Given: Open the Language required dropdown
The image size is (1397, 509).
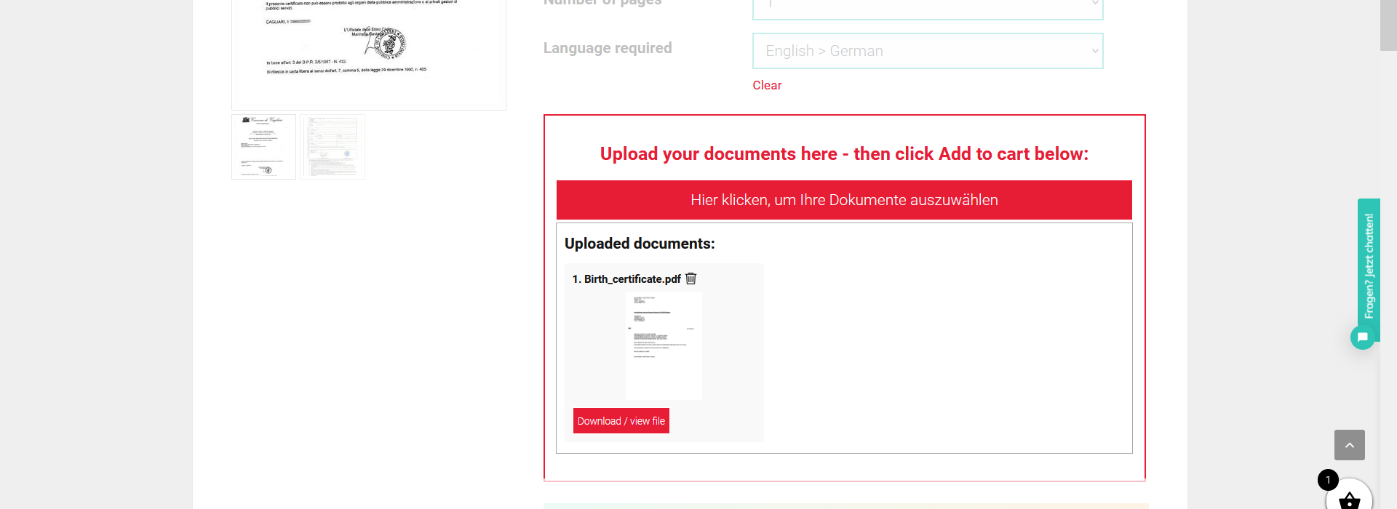Looking at the screenshot, I should (928, 51).
